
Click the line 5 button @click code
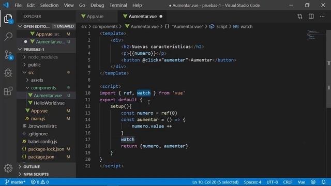coord(178,60)
